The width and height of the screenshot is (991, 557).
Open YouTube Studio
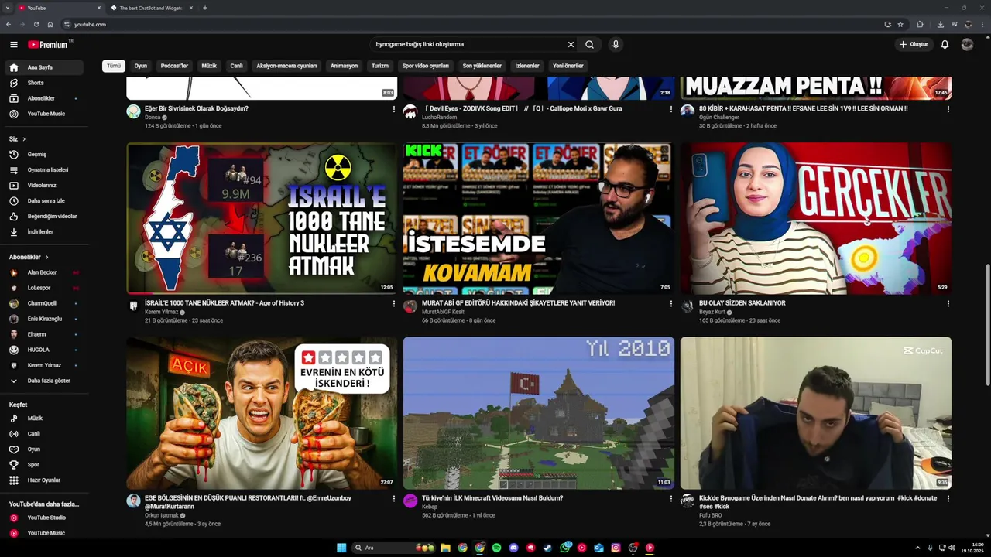tap(45, 518)
